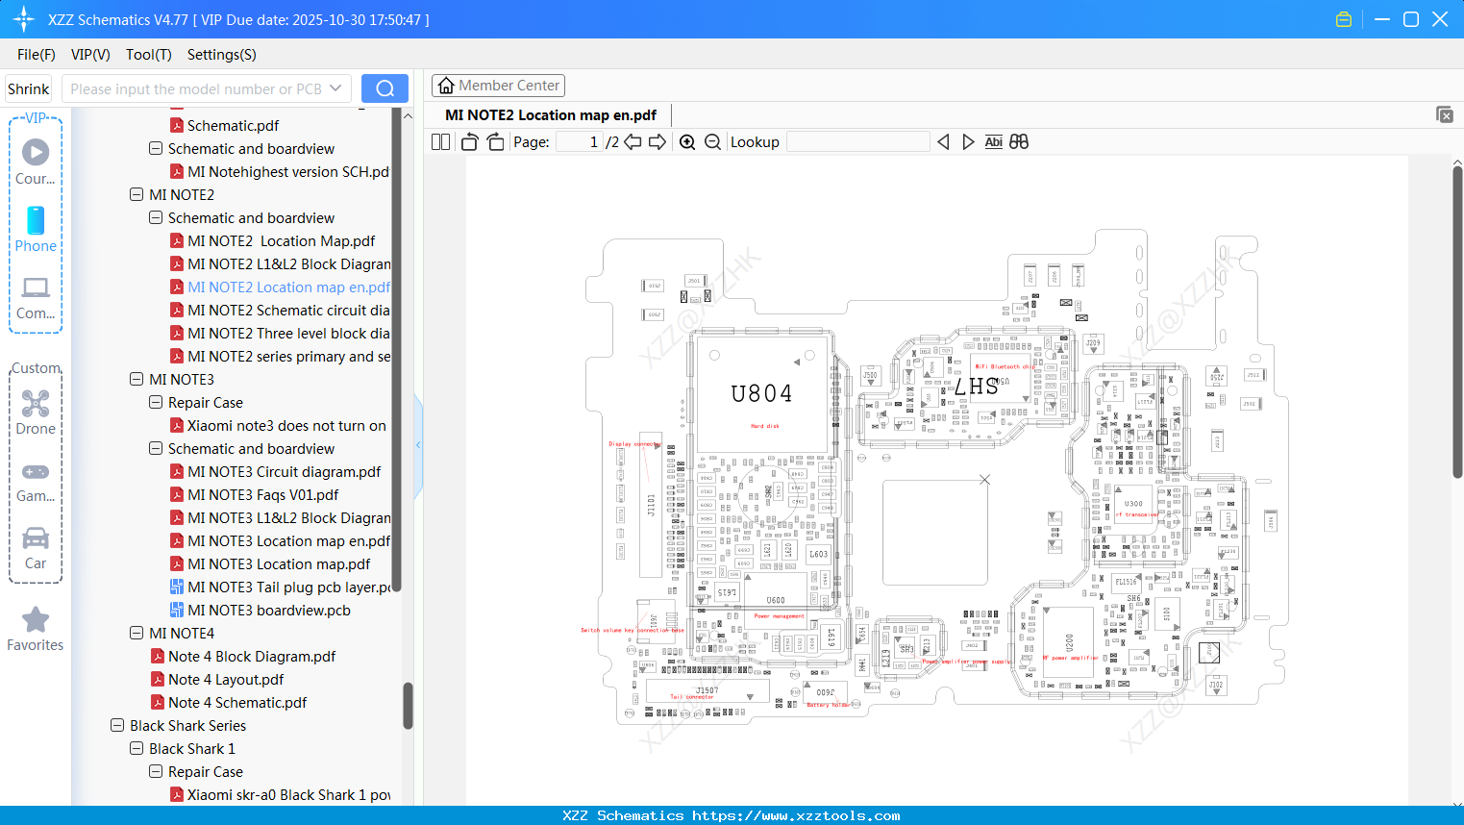Screen dimensions: 1464x825
Task: Toggle whole-word matching with the Abi icon
Action: [993, 141]
